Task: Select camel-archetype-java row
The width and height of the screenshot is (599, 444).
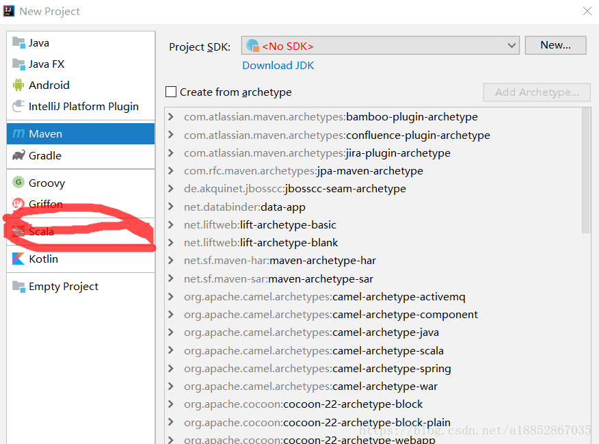Action: point(373,332)
